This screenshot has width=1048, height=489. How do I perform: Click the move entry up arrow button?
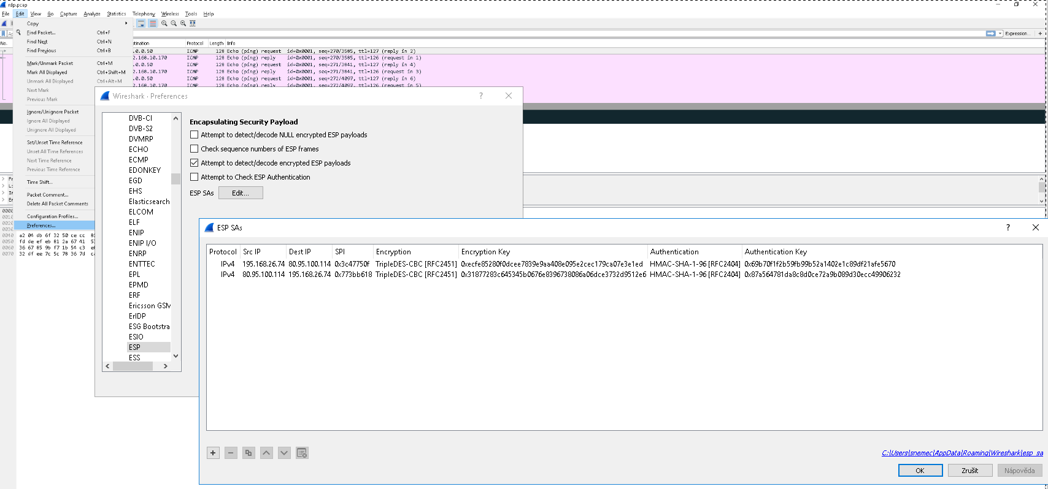click(266, 453)
